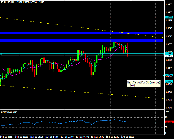The width and height of the screenshot is (174, 139).
Task: Click the 15 Feb 06:00 time label
Action: point(37,137)
